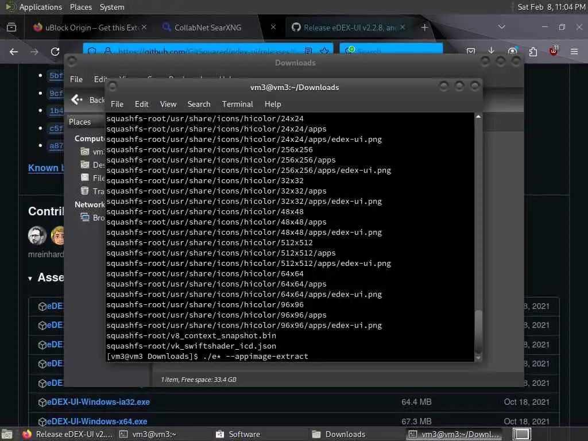Click Browse Network icon in sidebar

[85, 217]
